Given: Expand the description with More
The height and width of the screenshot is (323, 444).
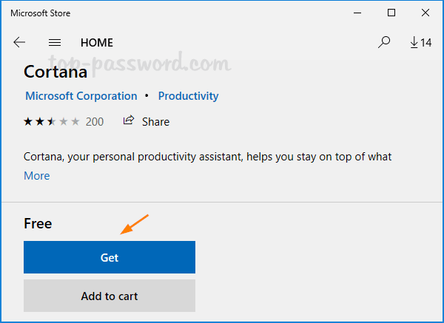Looking at the screenshot, I should point(37,176).
